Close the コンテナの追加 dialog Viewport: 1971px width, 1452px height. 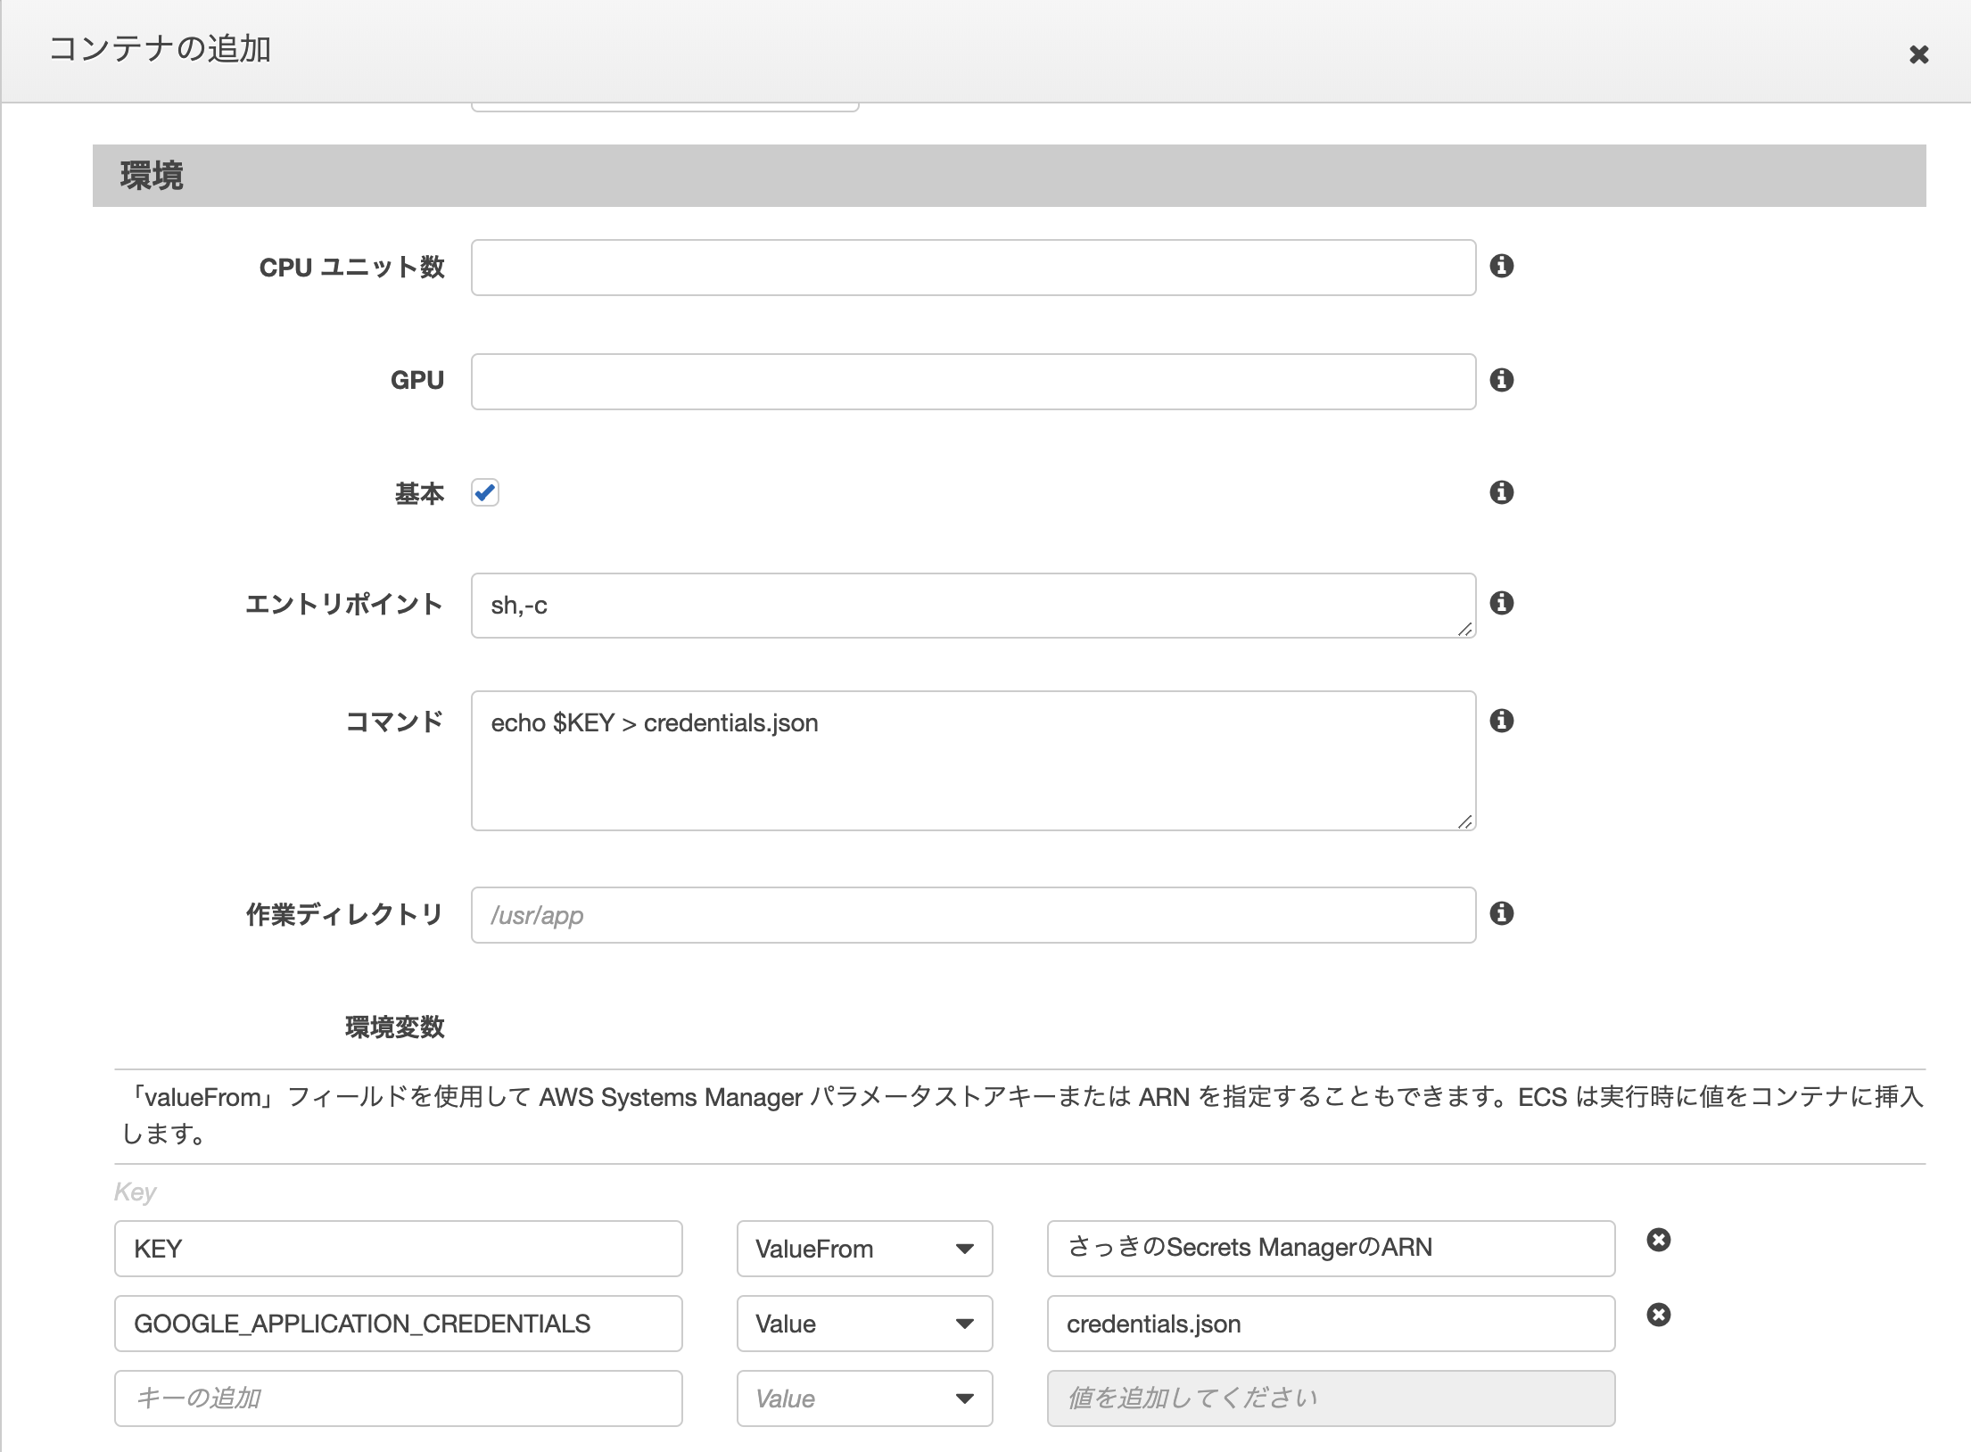pos(1918,55)
